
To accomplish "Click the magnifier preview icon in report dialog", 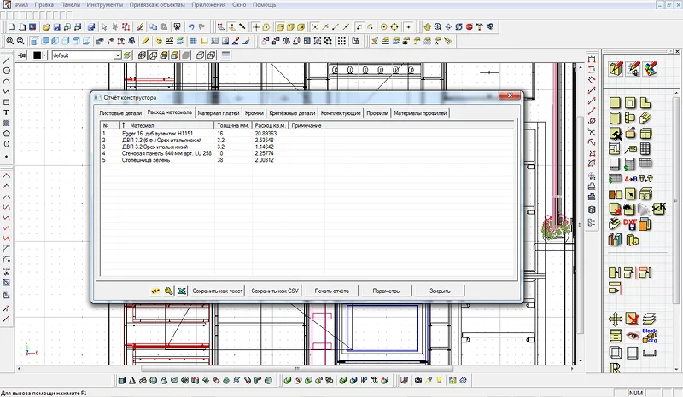I will click(x=169, y=291).
